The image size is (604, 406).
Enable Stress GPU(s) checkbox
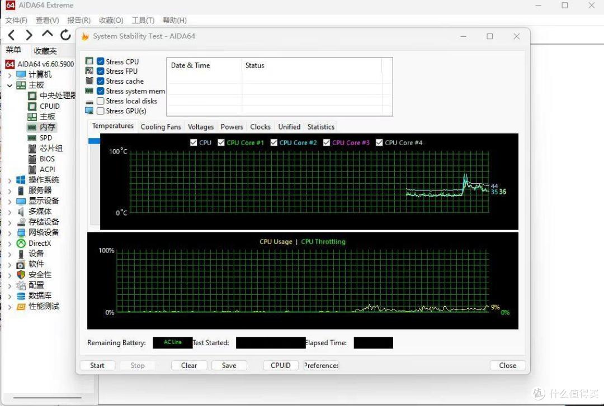pyautogui.click(x=101, y=111)
